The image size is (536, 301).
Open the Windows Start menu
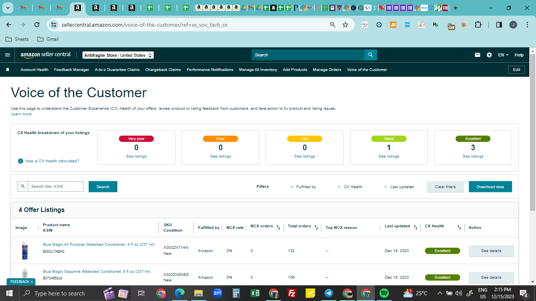(9, 293)
